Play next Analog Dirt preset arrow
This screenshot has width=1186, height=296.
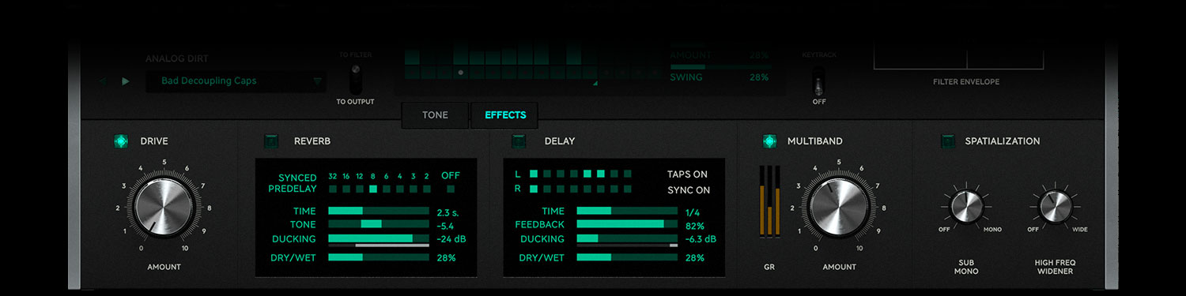click(x=125, y=81)
